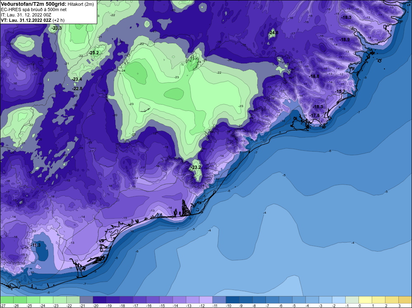The image size is (412, 308).
Task: Click the temperature reading -23.2
Action: [195, 167]
